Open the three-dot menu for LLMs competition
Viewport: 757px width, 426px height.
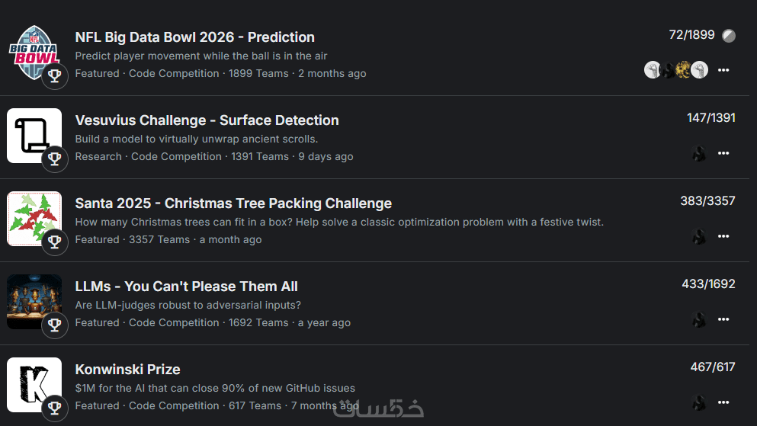(723, 319)
